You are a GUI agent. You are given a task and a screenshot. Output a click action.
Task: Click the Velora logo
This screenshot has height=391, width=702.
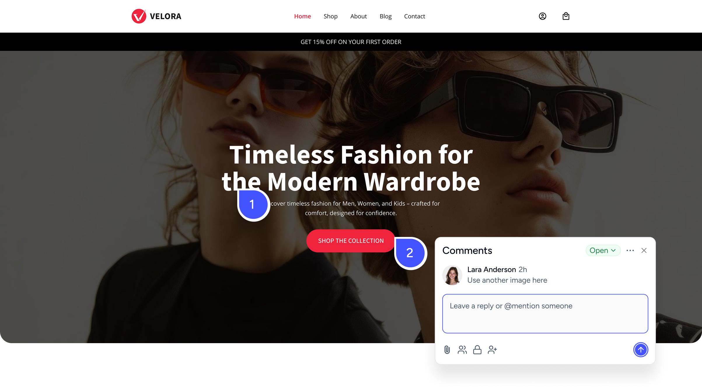click(x=156, y=16)
